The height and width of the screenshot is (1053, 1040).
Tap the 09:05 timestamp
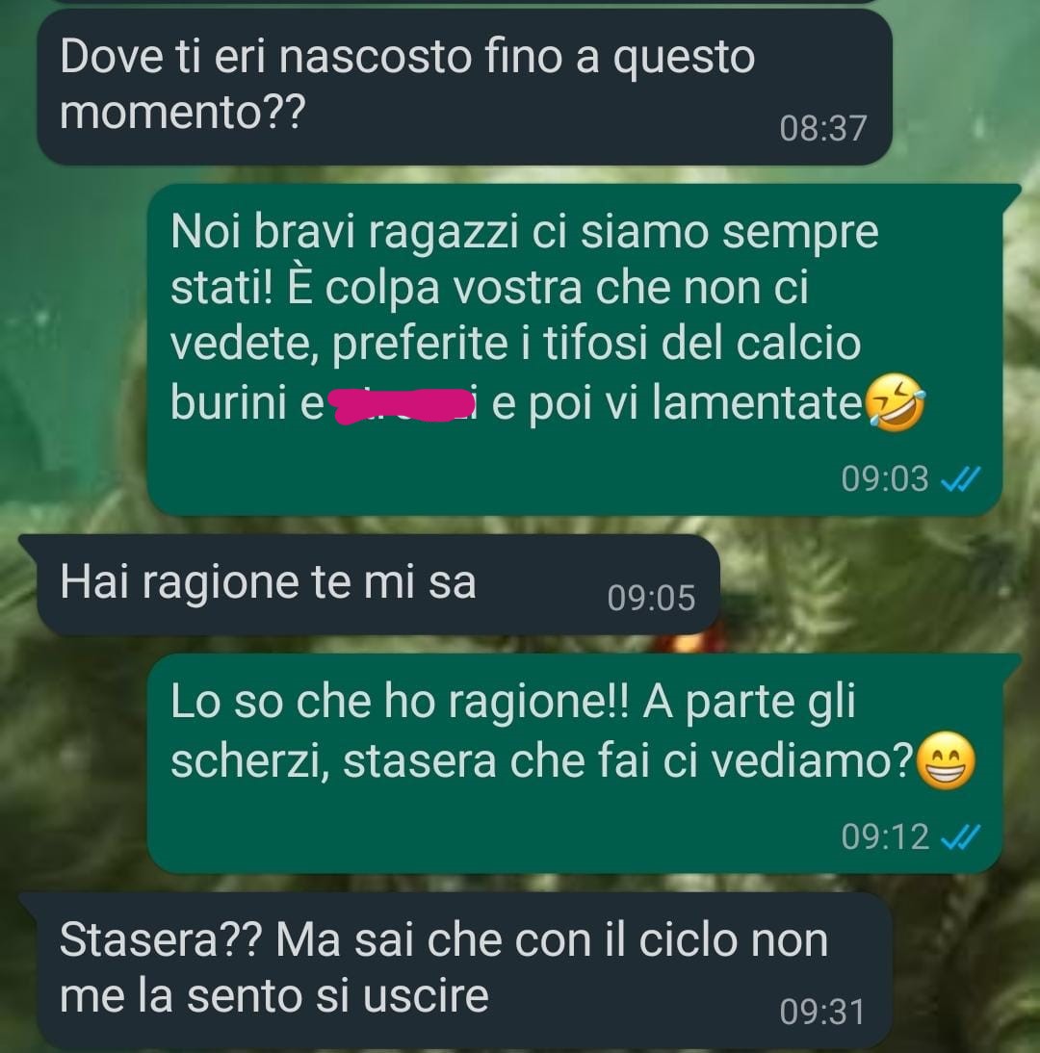point(651,598)
